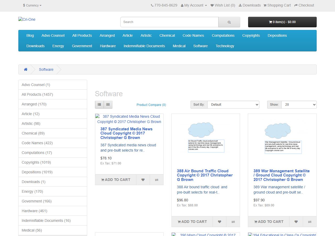Open the Show items count dropdown
Screen dimensions: 335x236
pos(299,105)
